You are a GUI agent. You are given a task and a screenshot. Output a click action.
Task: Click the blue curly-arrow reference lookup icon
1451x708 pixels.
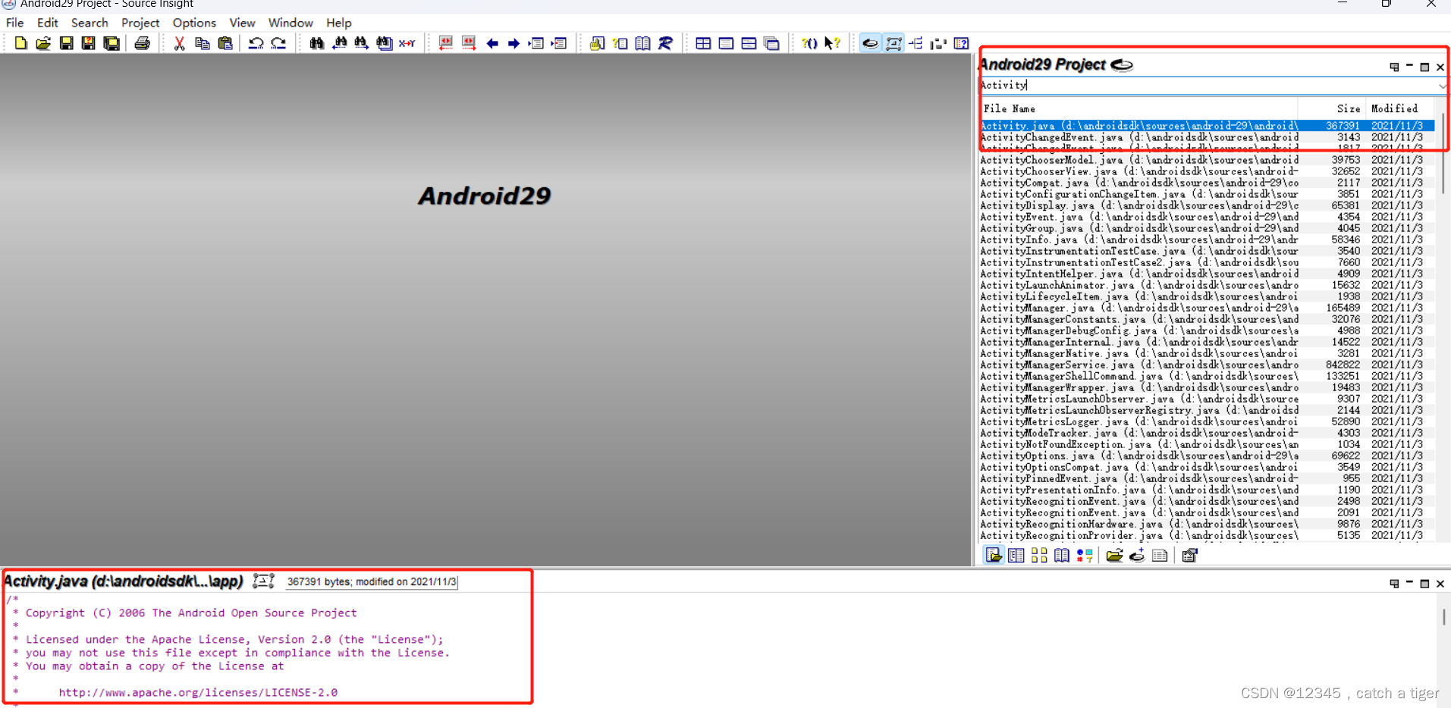click(x=665, y=43)
